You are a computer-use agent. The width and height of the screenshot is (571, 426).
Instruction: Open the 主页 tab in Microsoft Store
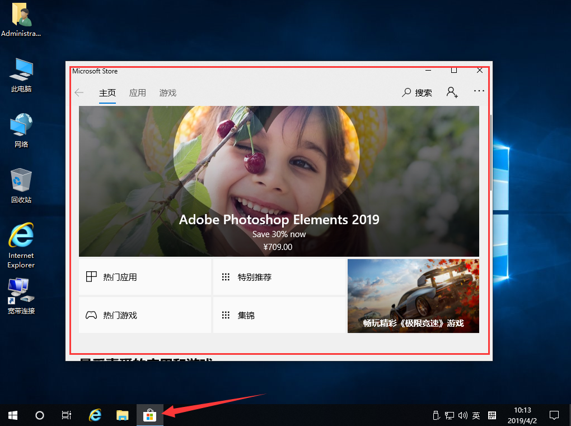107,93
